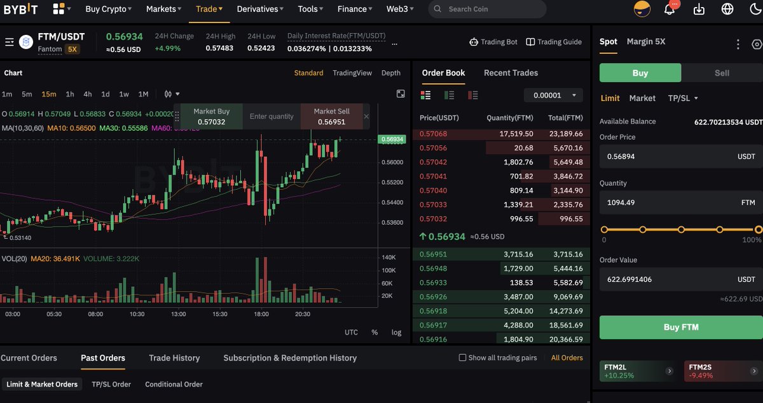This screenshot has width=763, height=403.
Task: Click the Market Buy 0.57032 button
Action: [x=212, y=116]
